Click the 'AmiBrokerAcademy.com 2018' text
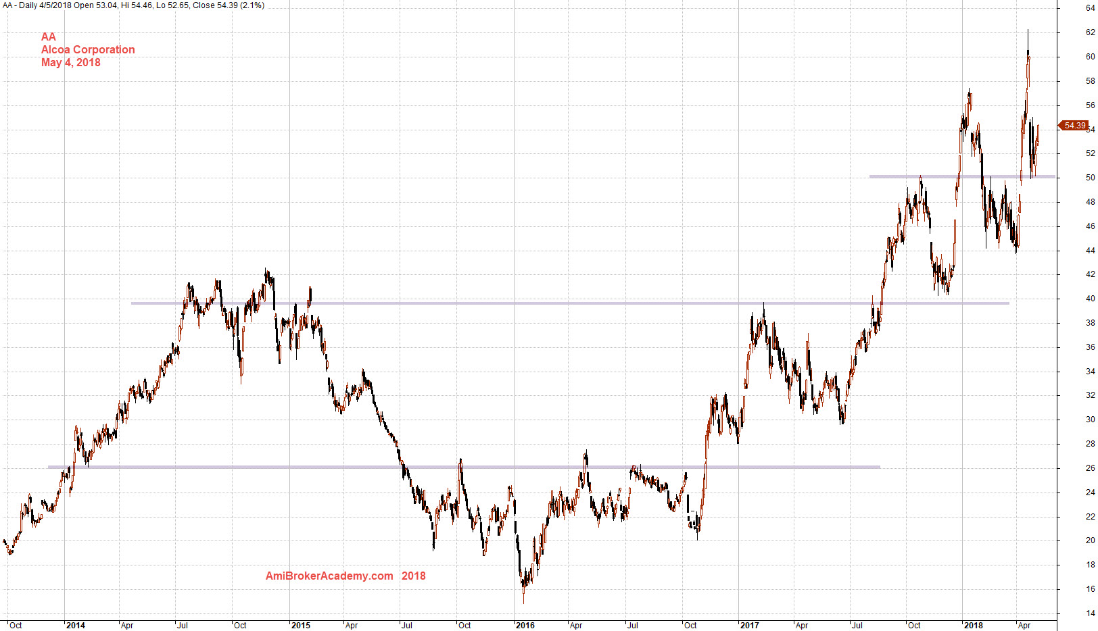1098x631 pixels. pos(345,576)
